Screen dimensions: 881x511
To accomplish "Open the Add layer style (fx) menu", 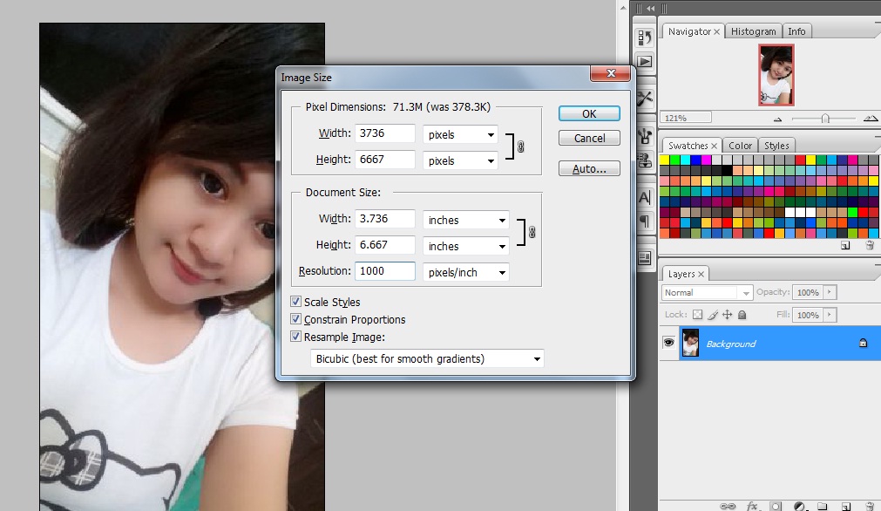I will (752, 505).
